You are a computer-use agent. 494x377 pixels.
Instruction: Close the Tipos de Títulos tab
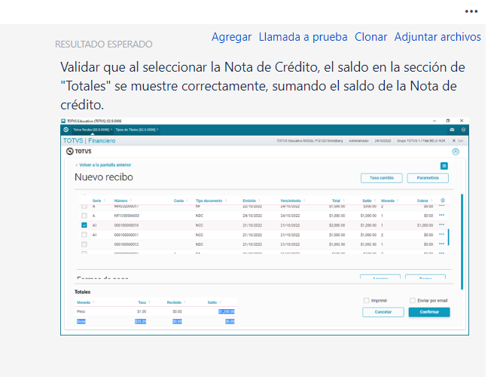coord(157,130)
